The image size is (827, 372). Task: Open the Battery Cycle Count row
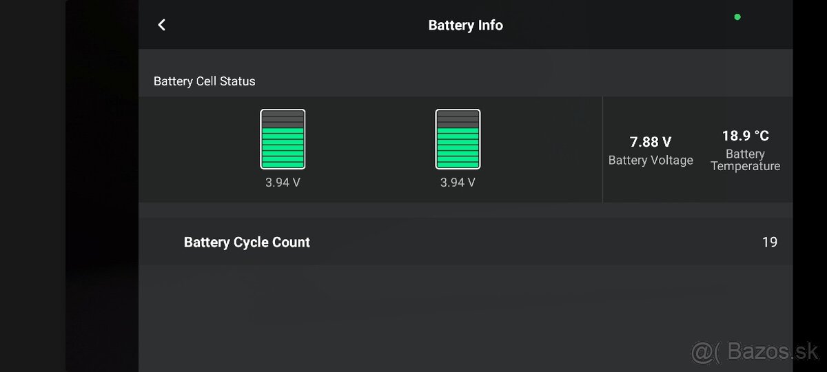point(247,242)
